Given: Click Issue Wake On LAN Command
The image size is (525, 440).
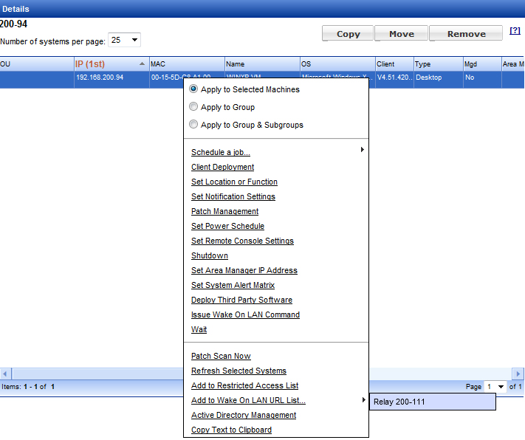Looking at the screenshot, I should point(245,315).
